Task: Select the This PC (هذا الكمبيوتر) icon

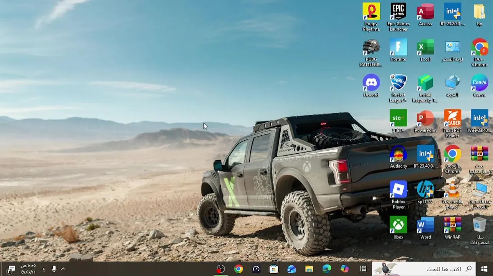Action: (x=479, y=195)
